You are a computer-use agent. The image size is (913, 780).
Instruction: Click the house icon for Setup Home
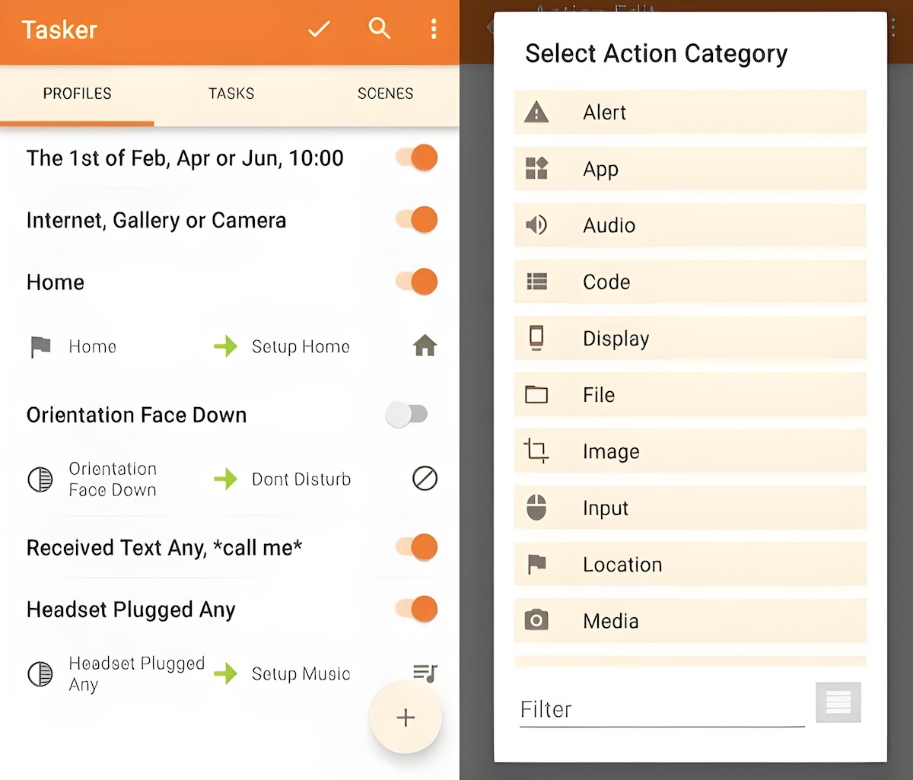[x=425, y=347]
